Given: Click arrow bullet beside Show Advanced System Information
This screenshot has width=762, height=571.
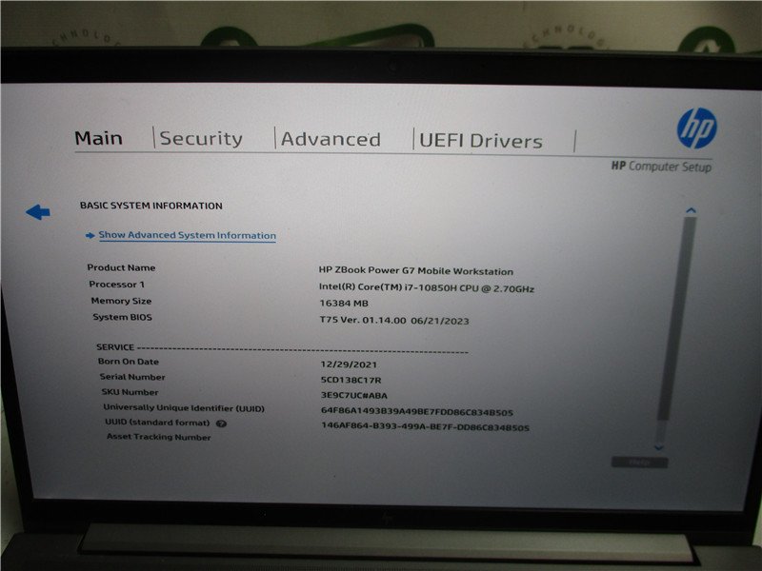Looking at the screenshot, I should 90,235.
